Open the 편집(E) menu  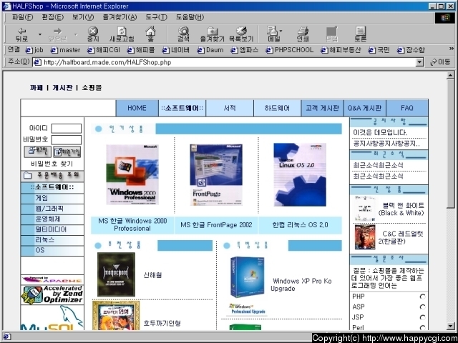(52, 17)
